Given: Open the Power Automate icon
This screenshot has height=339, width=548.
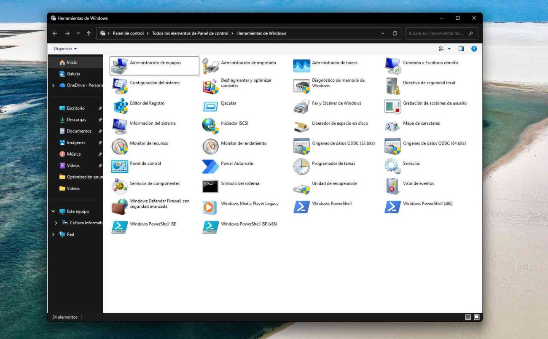Looking at the screenshot, I should coord(211,167).
